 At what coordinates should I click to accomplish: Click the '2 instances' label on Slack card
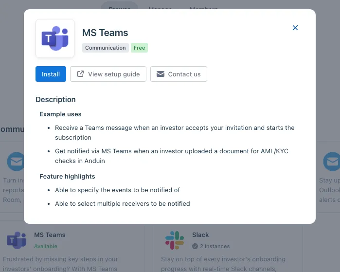(x=215, y=246)
